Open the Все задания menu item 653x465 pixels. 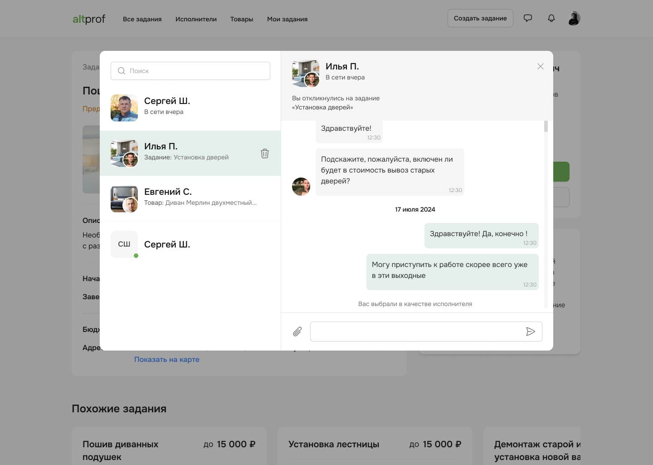[142, 19]
